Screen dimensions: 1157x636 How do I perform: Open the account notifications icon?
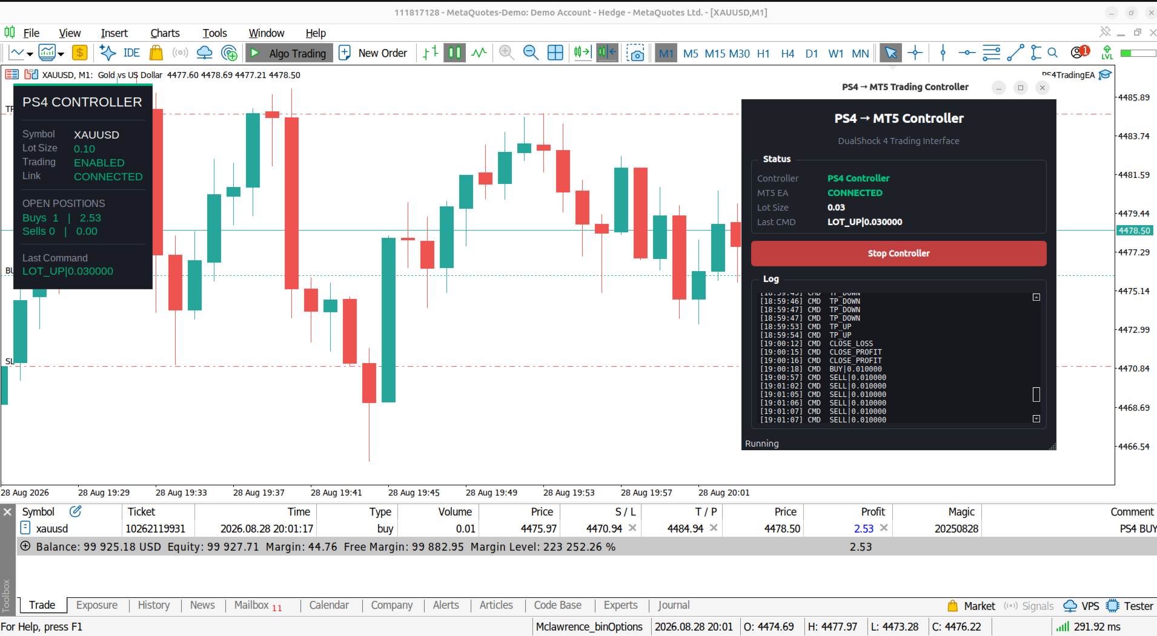click(1079, 53)
